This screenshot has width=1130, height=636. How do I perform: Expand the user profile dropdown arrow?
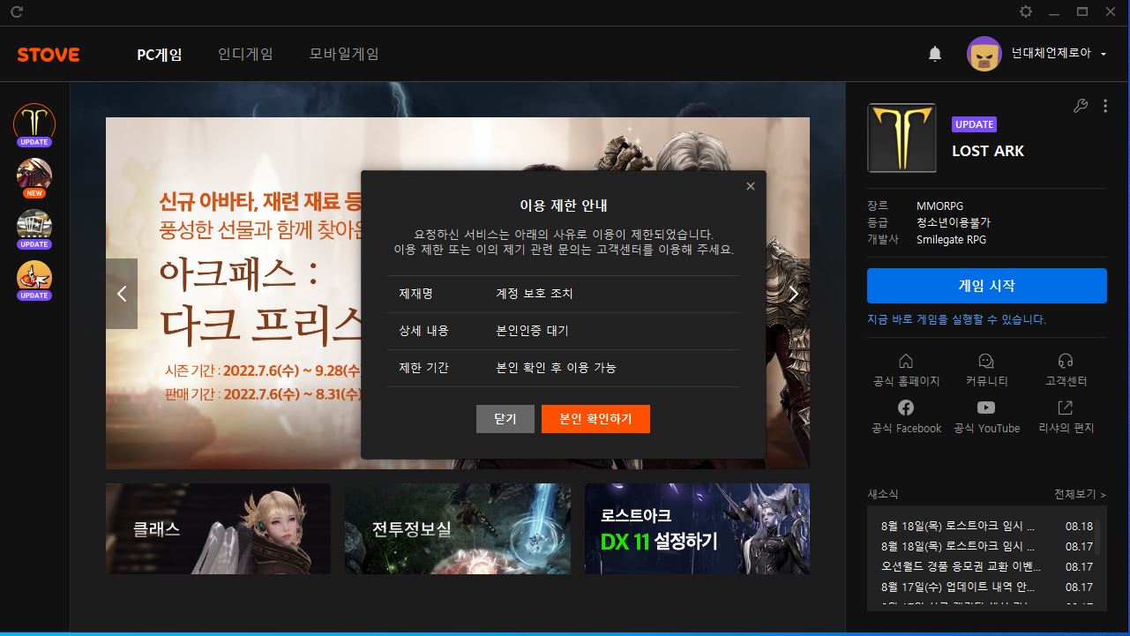coord(1104,54)
